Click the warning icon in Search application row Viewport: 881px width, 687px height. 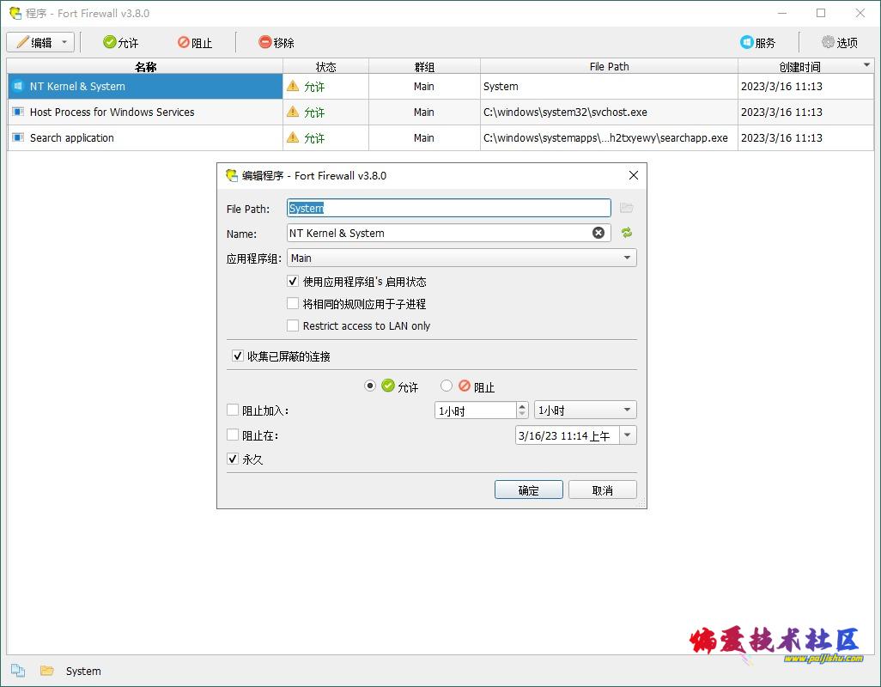coord(293,137)
